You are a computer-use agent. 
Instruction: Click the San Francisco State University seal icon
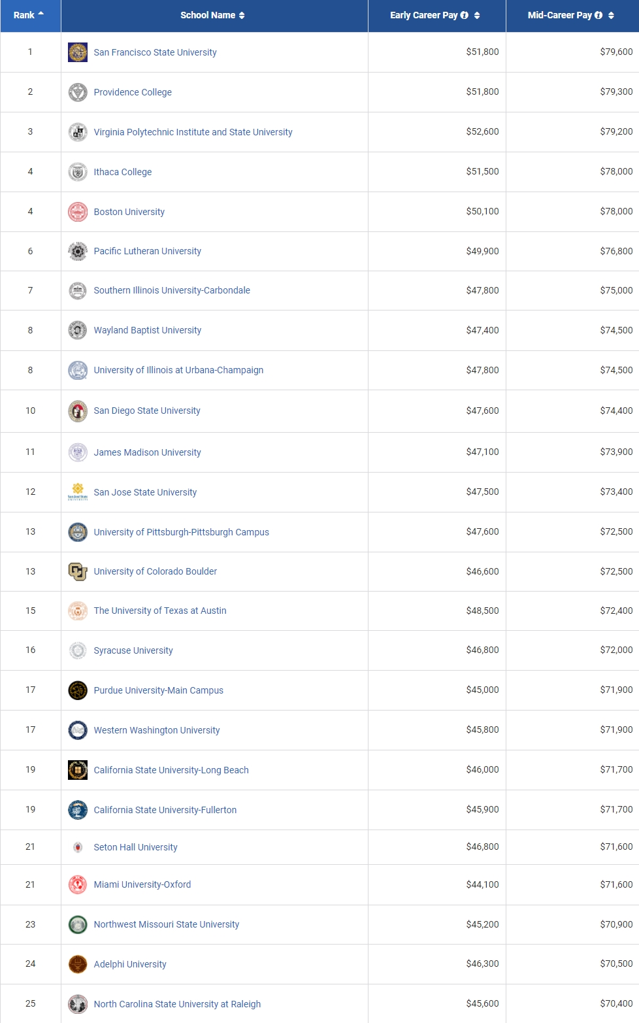pos(78,52)
